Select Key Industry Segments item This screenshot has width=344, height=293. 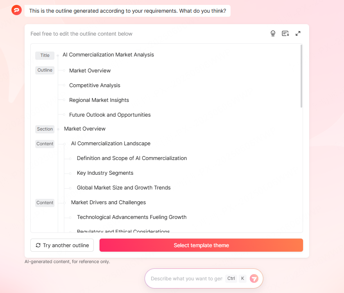[x=105, y=173]
